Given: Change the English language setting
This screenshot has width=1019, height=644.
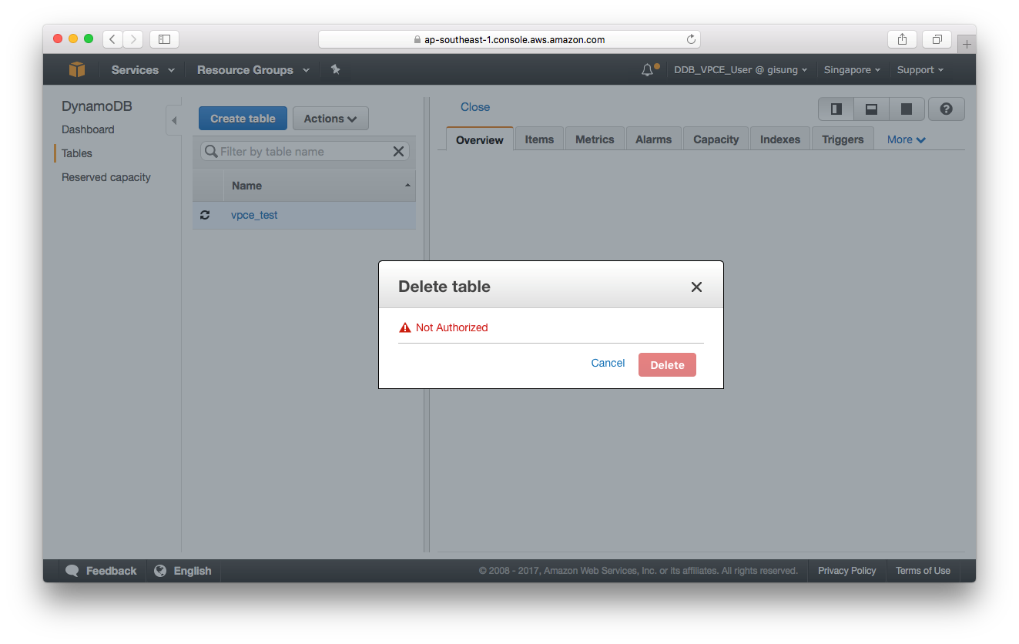Looking at the screenshot, I should pyautogui.click(x=183, y=571).
